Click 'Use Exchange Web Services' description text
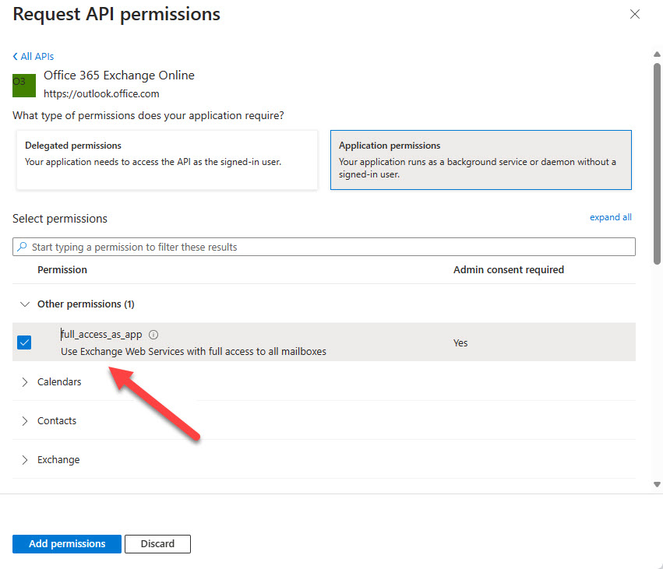 (x=193, y=352)
